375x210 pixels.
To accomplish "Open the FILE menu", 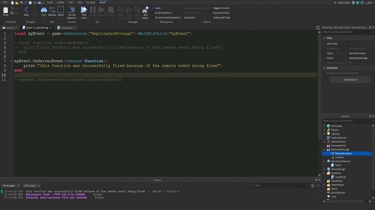I will [5, 2].
